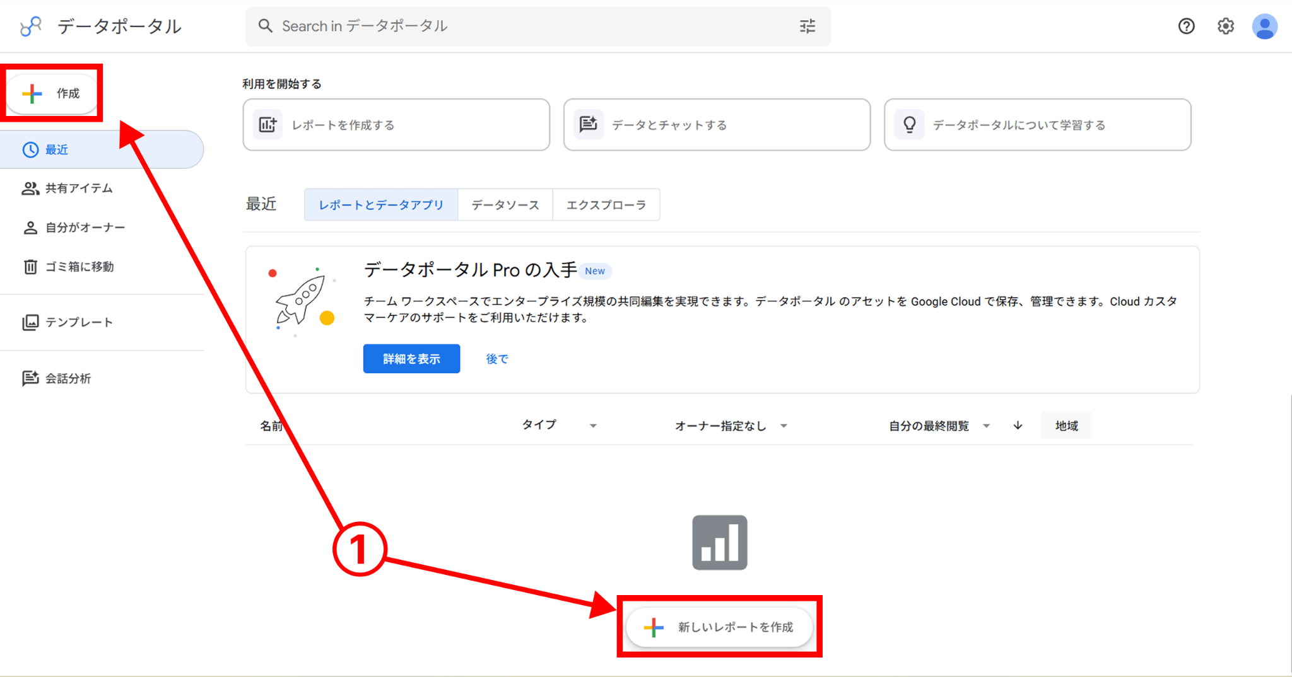Open the user account avatar
This screenshot has width=1292, height=677.
tap(1264, 26)
